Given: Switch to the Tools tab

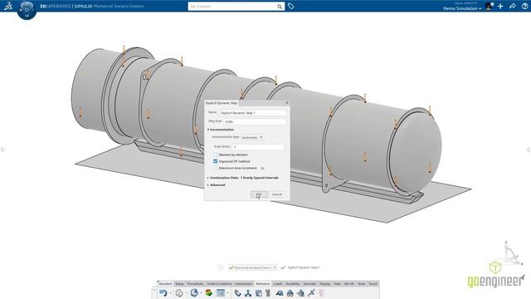Looking at the screenshot, I should [x=362, y=284].
